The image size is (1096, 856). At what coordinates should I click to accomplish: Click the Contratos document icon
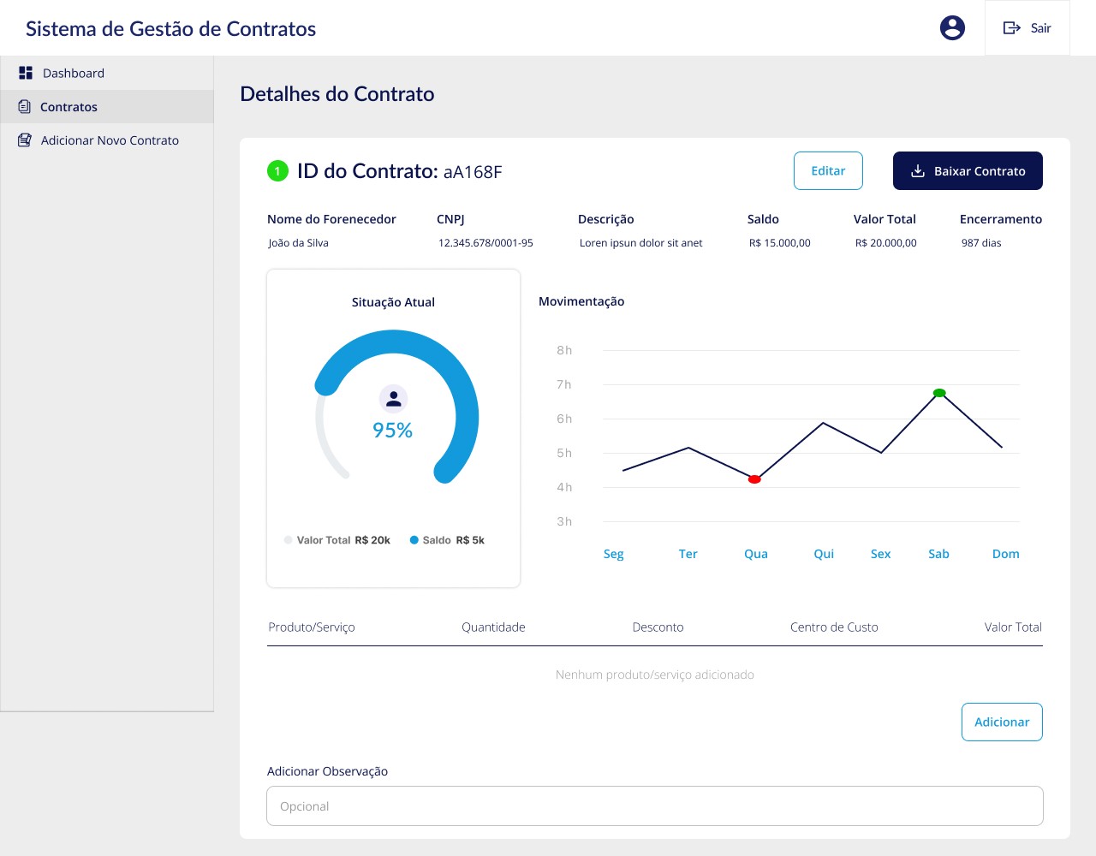tap(25, 106)
